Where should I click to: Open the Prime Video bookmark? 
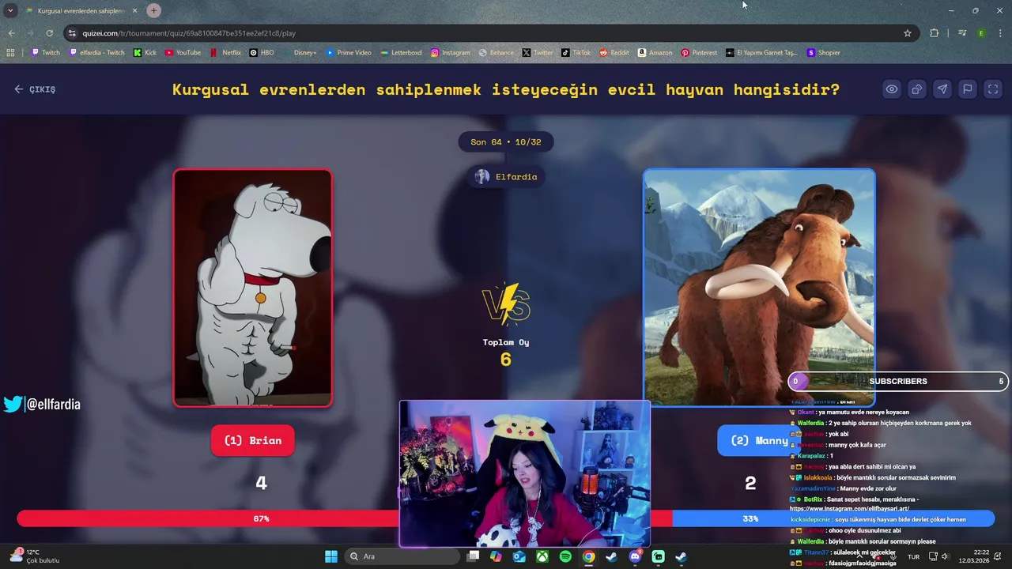pyautogui.click(x=349, y=53)
